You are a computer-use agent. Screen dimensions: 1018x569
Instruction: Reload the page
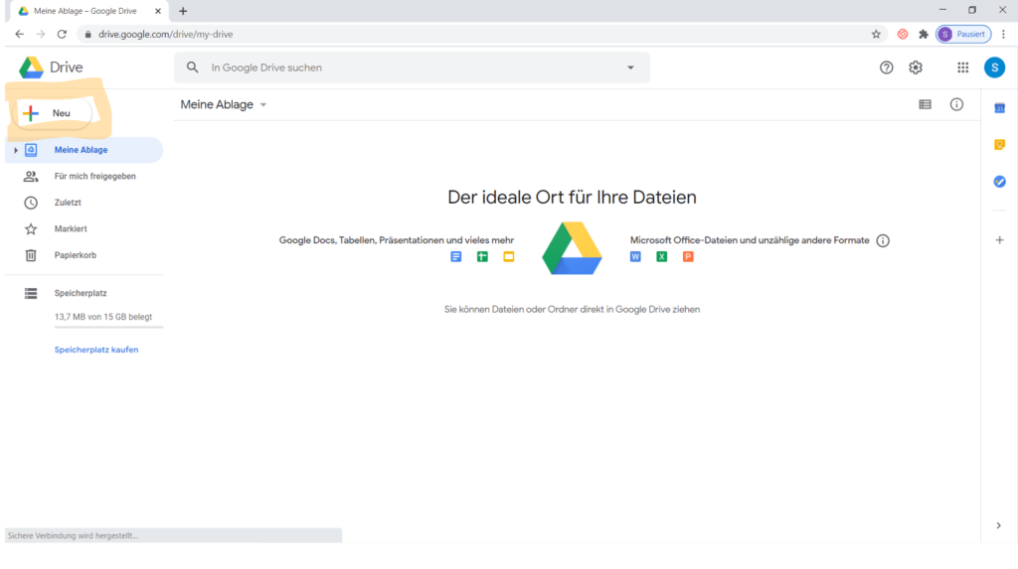(x=62, y=35)
